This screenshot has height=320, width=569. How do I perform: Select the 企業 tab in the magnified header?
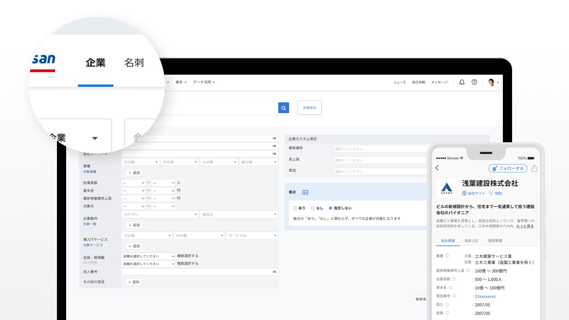[95, 63]
